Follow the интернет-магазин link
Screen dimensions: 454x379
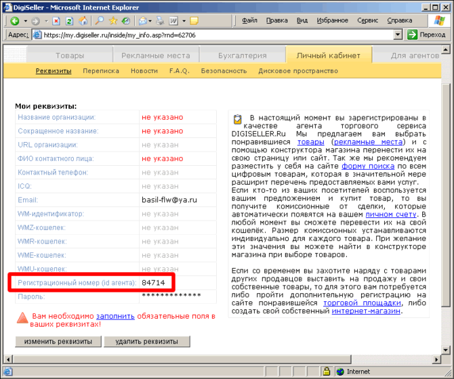point(366,311)
